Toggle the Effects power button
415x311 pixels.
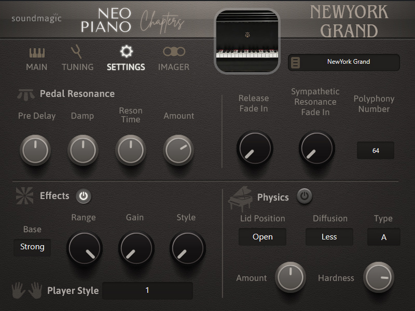pyautogui.click(x=84, y=196)
